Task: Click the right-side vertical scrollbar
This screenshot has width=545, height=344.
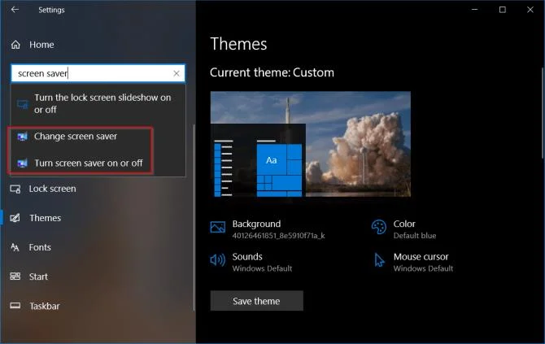Action: (x=543, y=113)
